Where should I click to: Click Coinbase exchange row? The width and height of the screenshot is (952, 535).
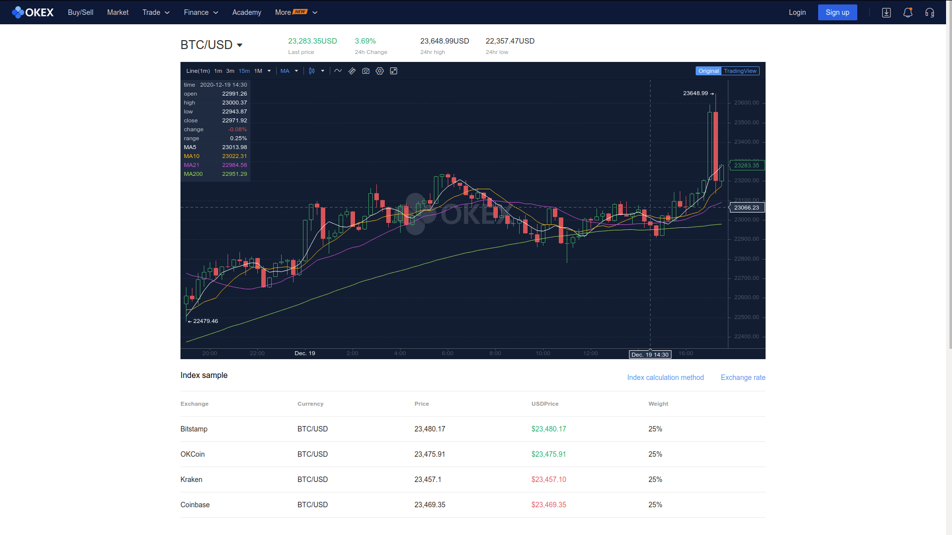click(473, 505)
